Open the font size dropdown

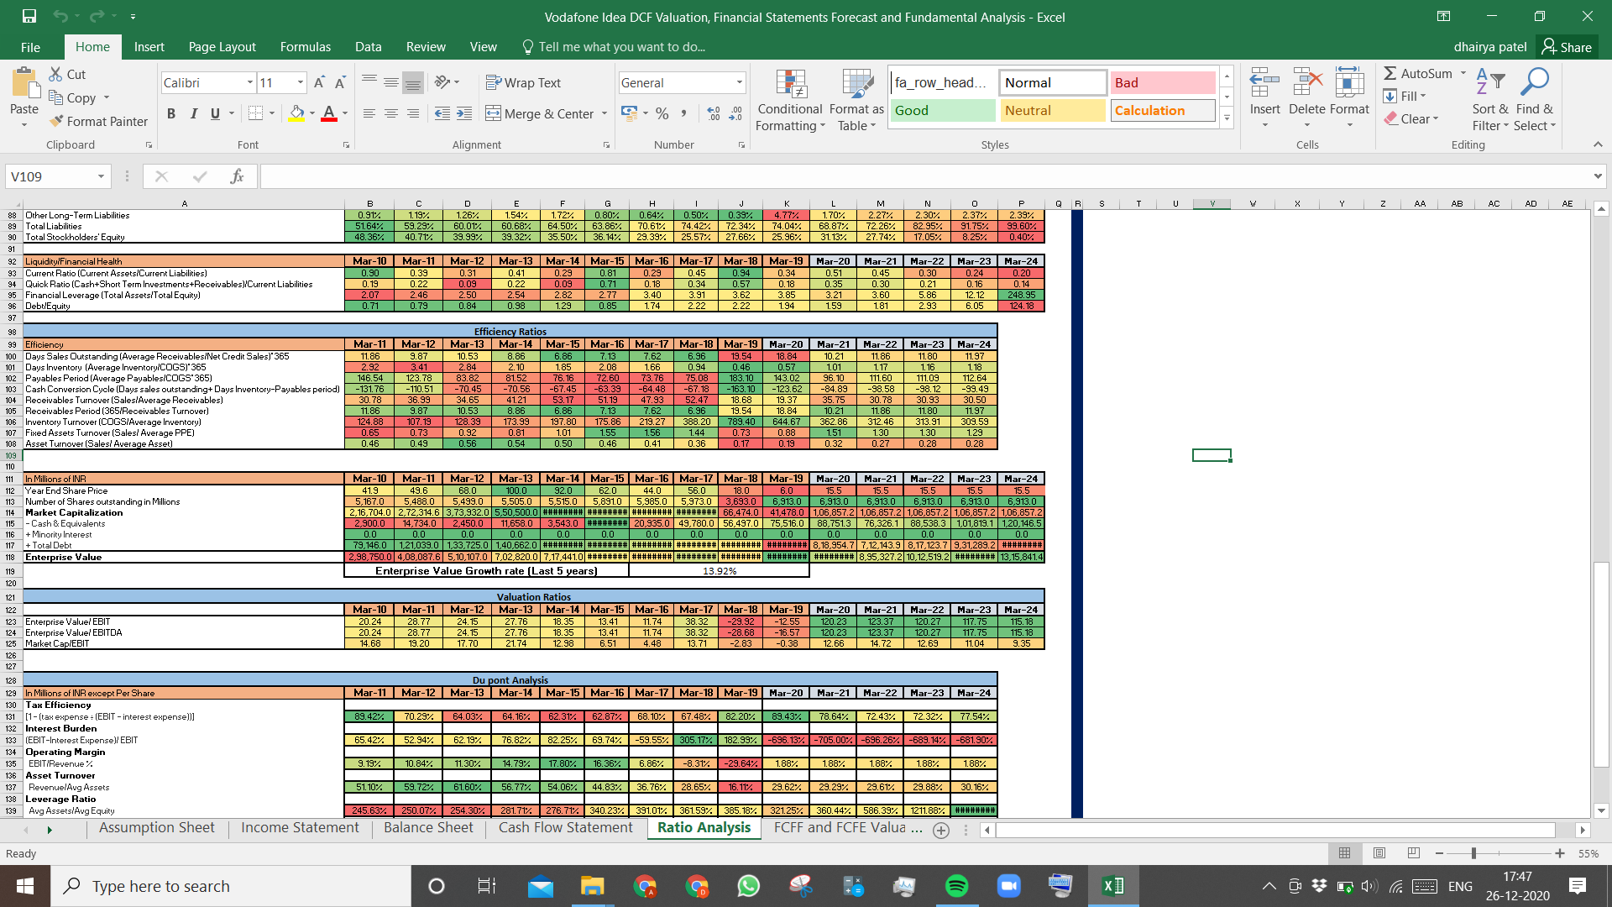tap(301, 82)
